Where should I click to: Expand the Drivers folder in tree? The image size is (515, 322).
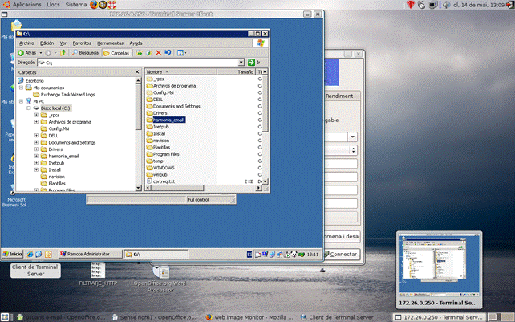pyautogui.click(x=37, y=149)
